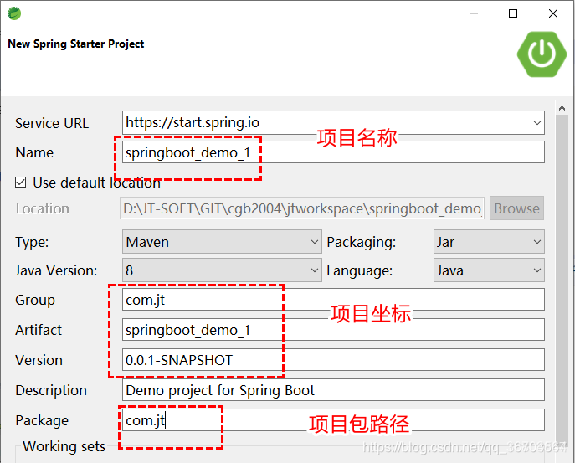Click the Packaging label
Viewport: 575px width, 463px height.
362,243
